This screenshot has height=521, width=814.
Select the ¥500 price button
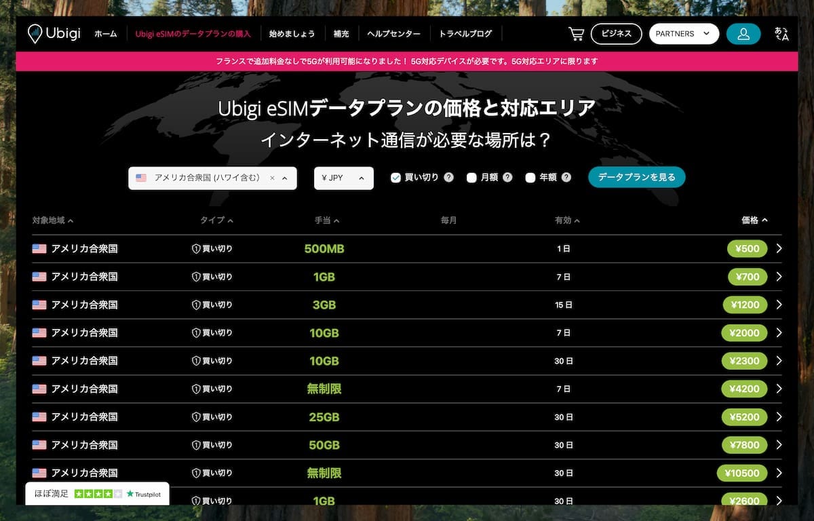747,249
